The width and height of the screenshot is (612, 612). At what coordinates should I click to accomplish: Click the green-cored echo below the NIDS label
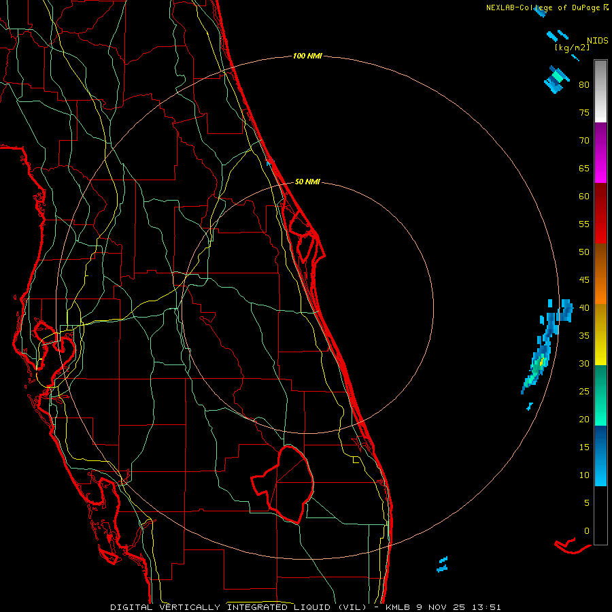coord(556,80)
